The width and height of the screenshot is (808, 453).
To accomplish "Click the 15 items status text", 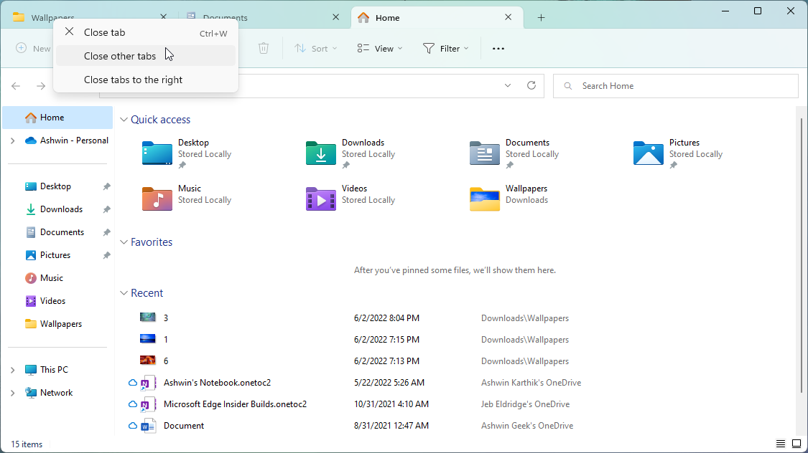I will coord(27,444).
